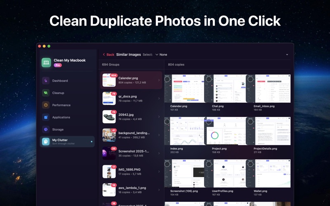
Task: Select the IMG_1886.PNG group thumbnail
Action: (109, 171)
